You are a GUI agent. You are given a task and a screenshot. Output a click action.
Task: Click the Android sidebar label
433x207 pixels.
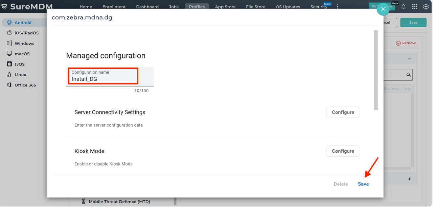coord(23,23)
